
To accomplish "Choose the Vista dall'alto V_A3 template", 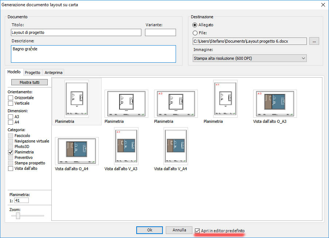I will point(126,146).
